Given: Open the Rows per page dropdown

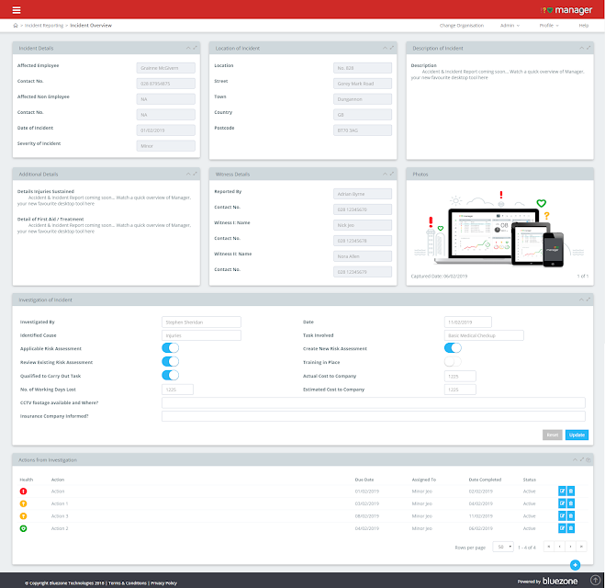Looking at the screenshot, I should click(503, 547).
